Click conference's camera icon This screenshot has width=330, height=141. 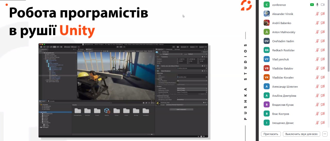pos(323,5)
